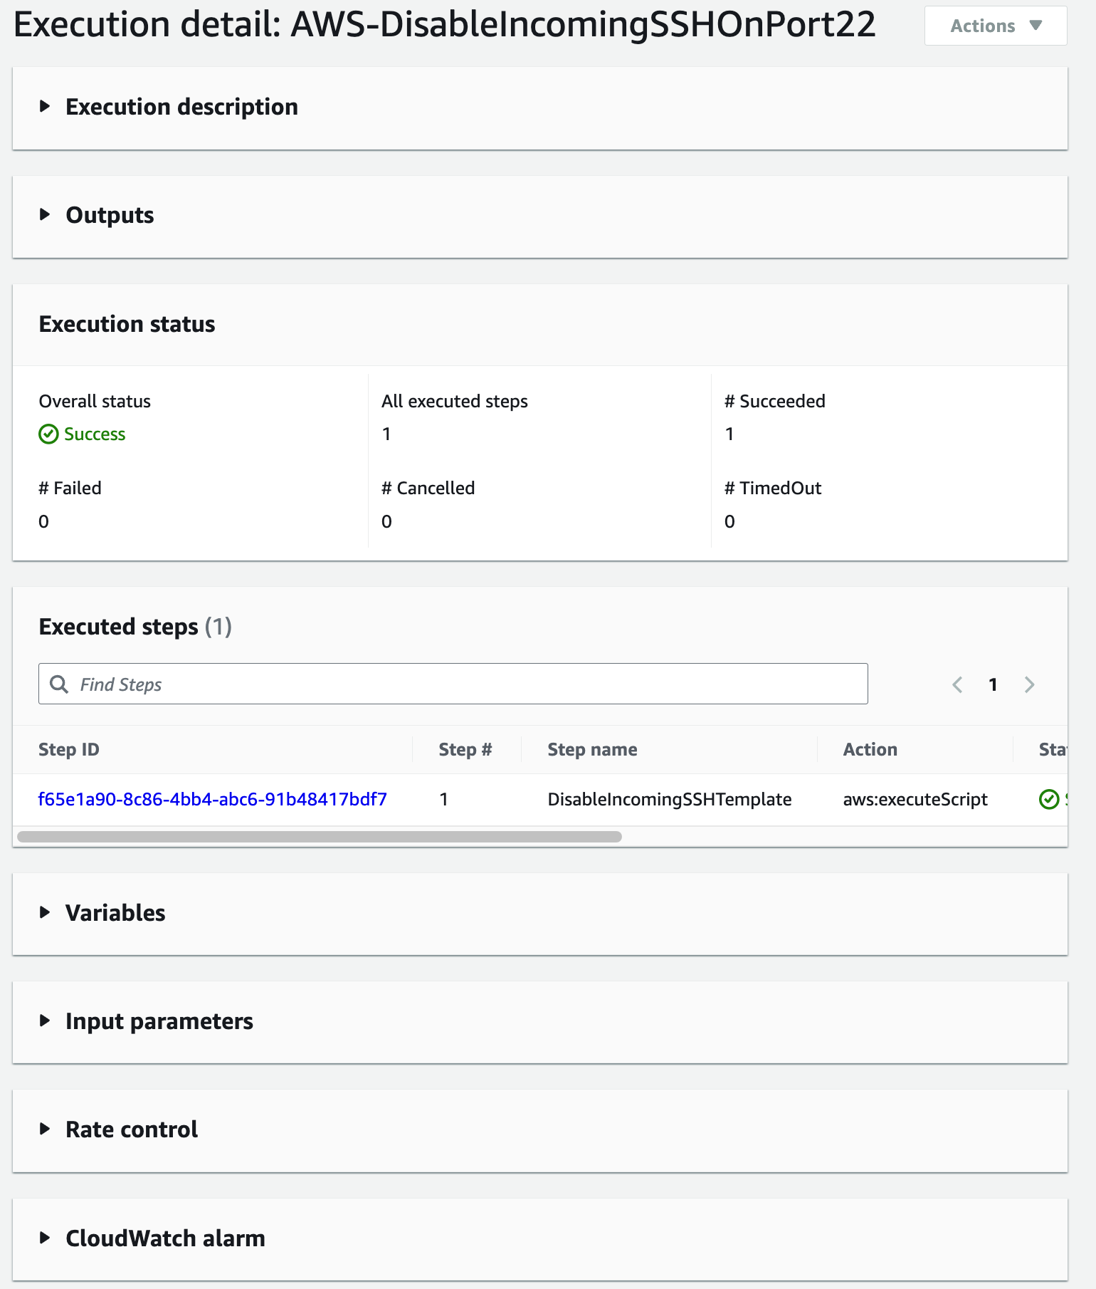Click the # Cancelled label
This screenshot has width=1096, height=1289.
pos(428,488)
